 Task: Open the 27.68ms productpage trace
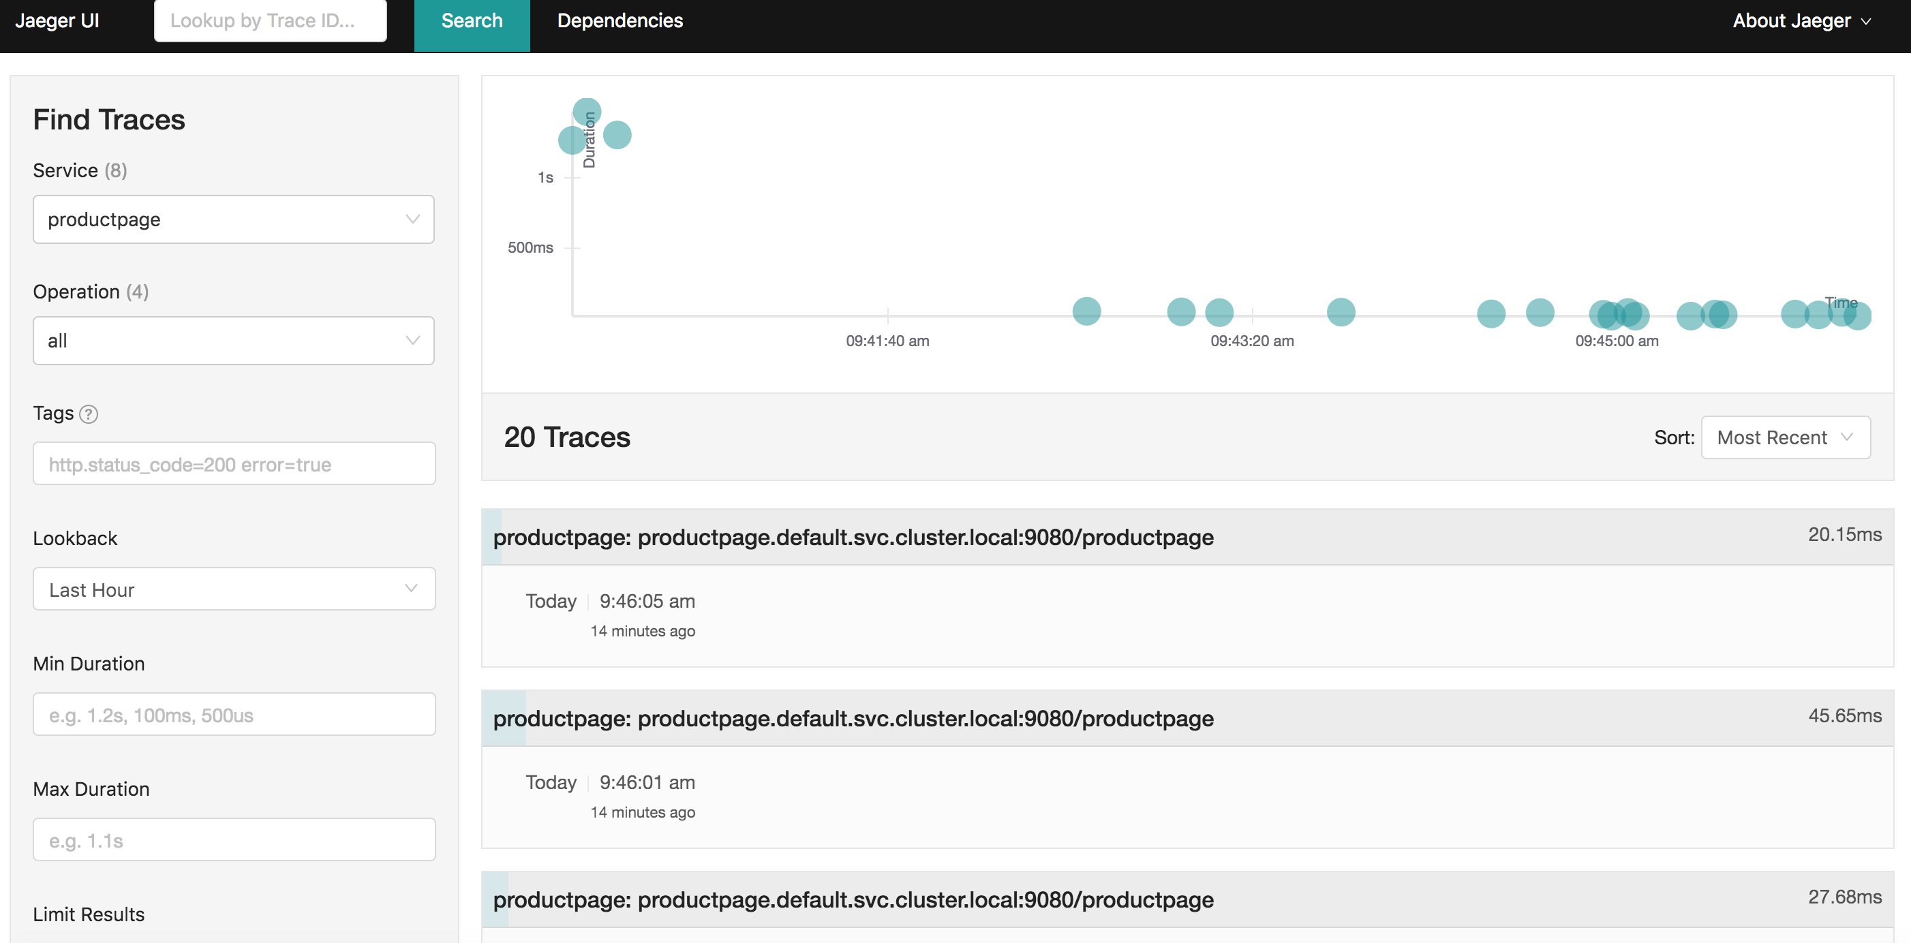tap(1188, 899)
